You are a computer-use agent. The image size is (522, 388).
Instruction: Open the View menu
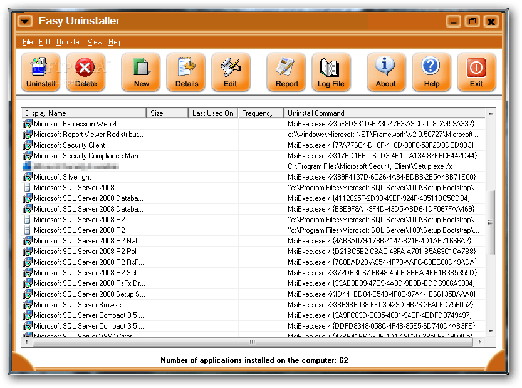click(96, 42)
